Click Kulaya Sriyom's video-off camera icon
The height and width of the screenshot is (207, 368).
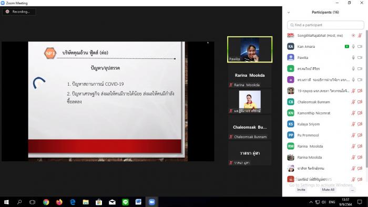point(360,124)
